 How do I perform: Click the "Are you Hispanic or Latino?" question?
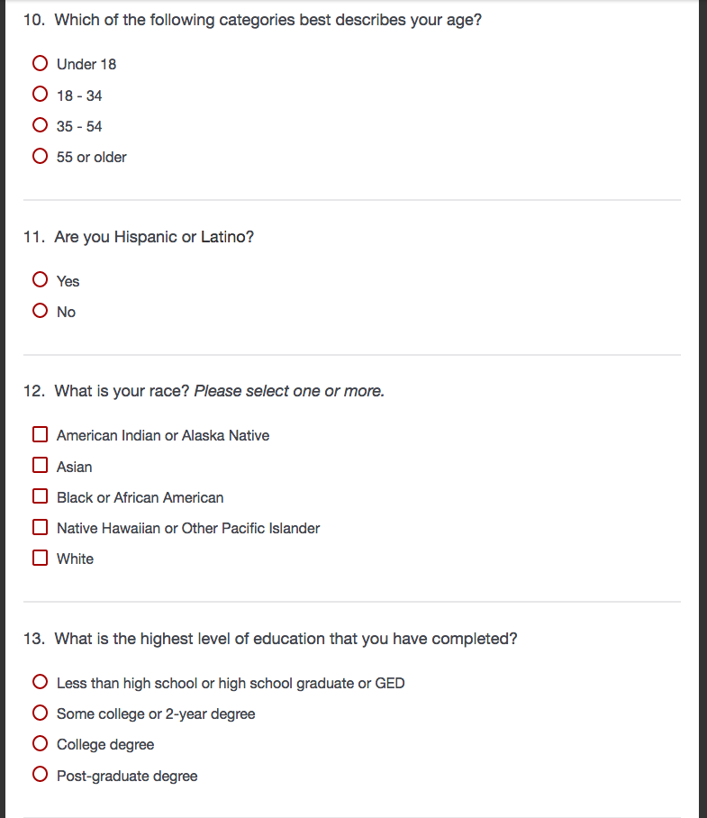coord(154,237)
